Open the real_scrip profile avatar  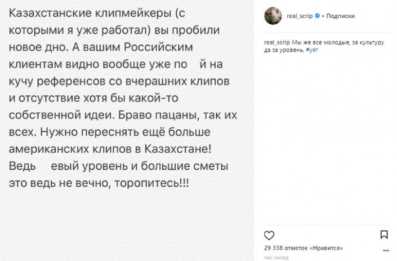pyautogui.click(x=273, y=17)
